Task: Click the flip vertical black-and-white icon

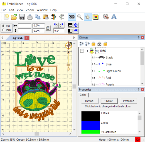Action: (70, 25)
